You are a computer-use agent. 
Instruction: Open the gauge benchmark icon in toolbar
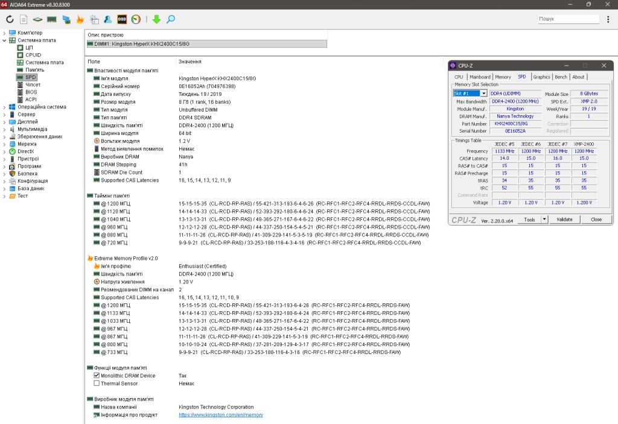click(136, 19)
